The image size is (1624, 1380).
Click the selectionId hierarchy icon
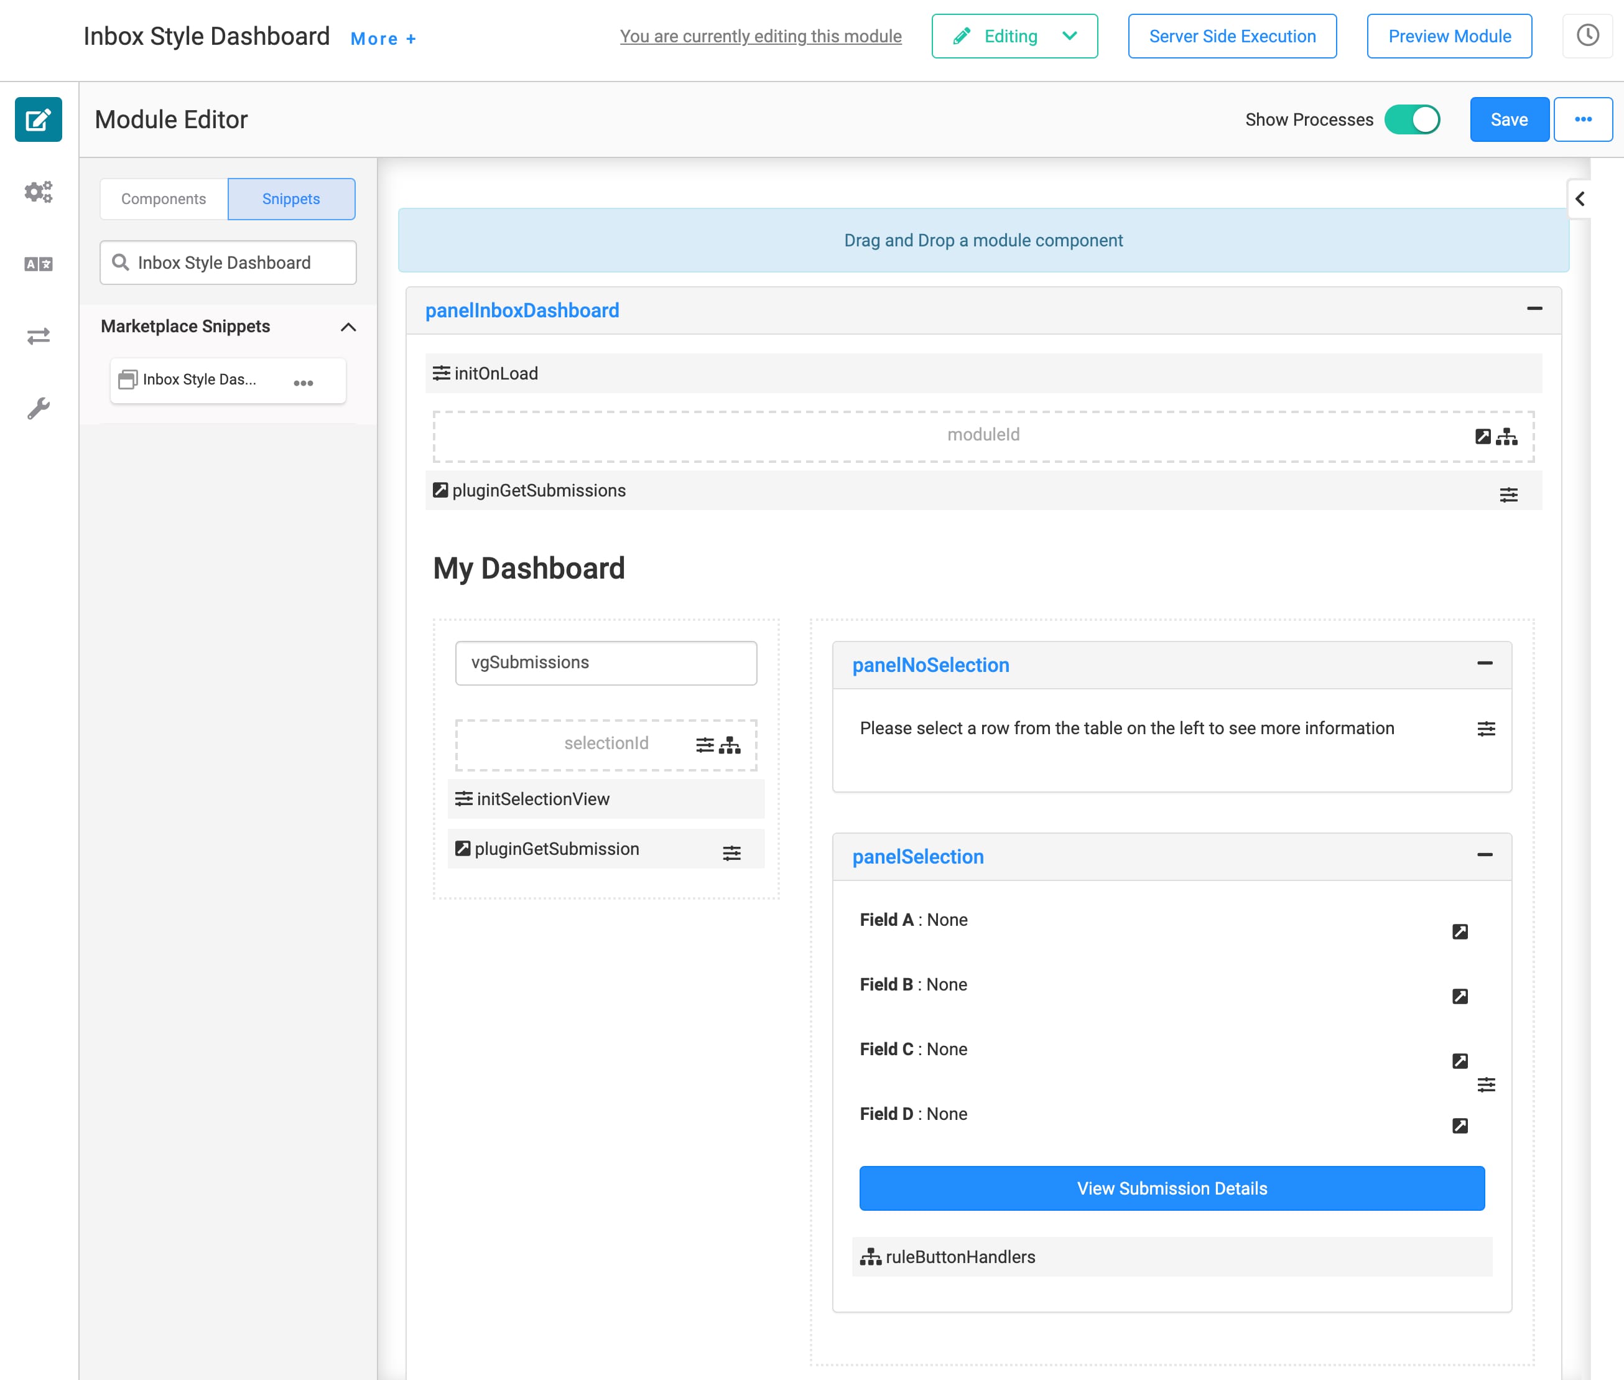tap(730, 745)
